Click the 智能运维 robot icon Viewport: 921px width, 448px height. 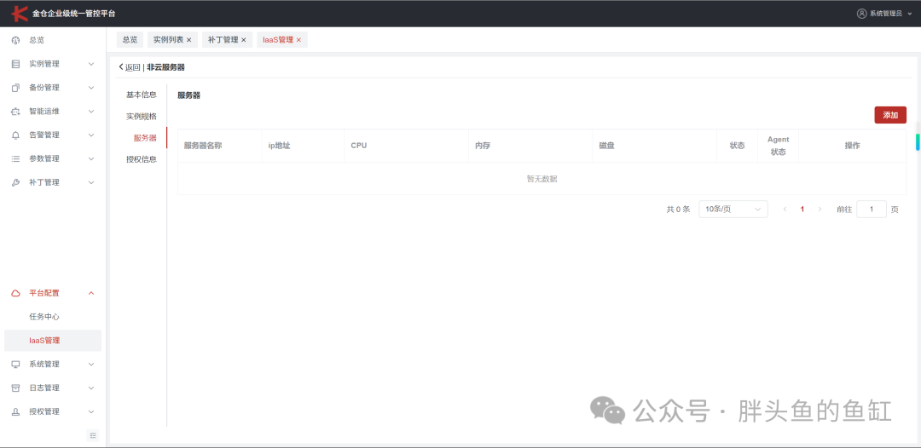16,112
